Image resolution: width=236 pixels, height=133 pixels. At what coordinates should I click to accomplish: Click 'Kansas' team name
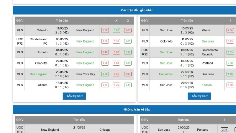point(206,85)
